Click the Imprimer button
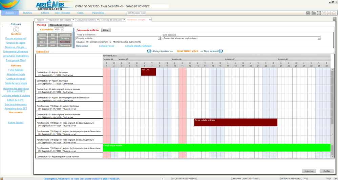 click(309, 171)
